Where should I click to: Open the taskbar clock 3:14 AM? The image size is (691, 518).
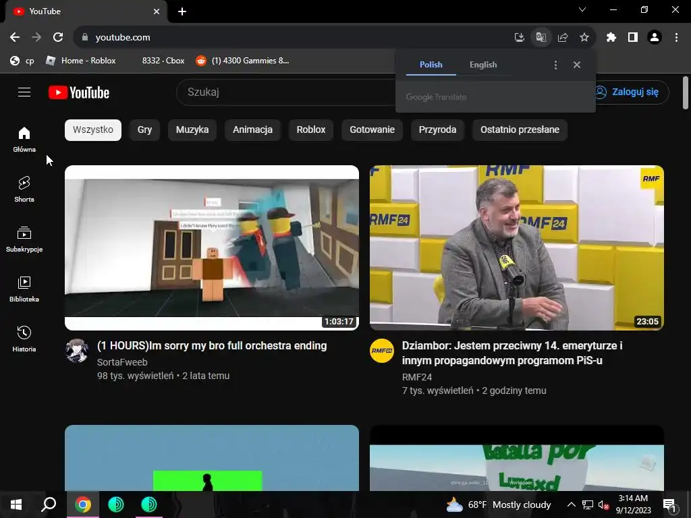click(x=633, y=505)
